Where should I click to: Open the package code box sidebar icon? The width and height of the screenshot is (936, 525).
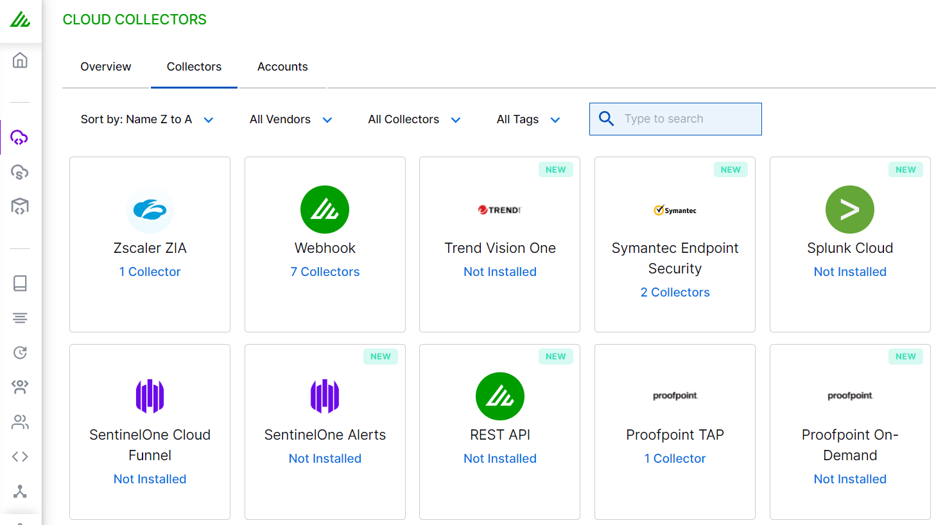[x=20, y=206]
